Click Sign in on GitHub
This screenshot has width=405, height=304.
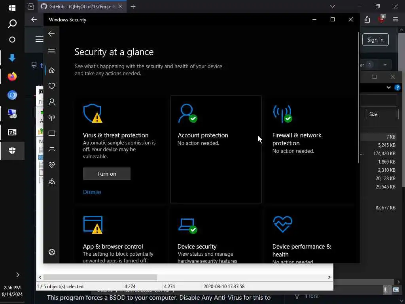click(x=375, y=40)
